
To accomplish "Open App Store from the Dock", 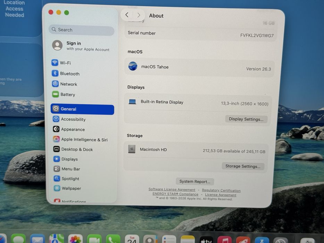I will tap(262, 240).
